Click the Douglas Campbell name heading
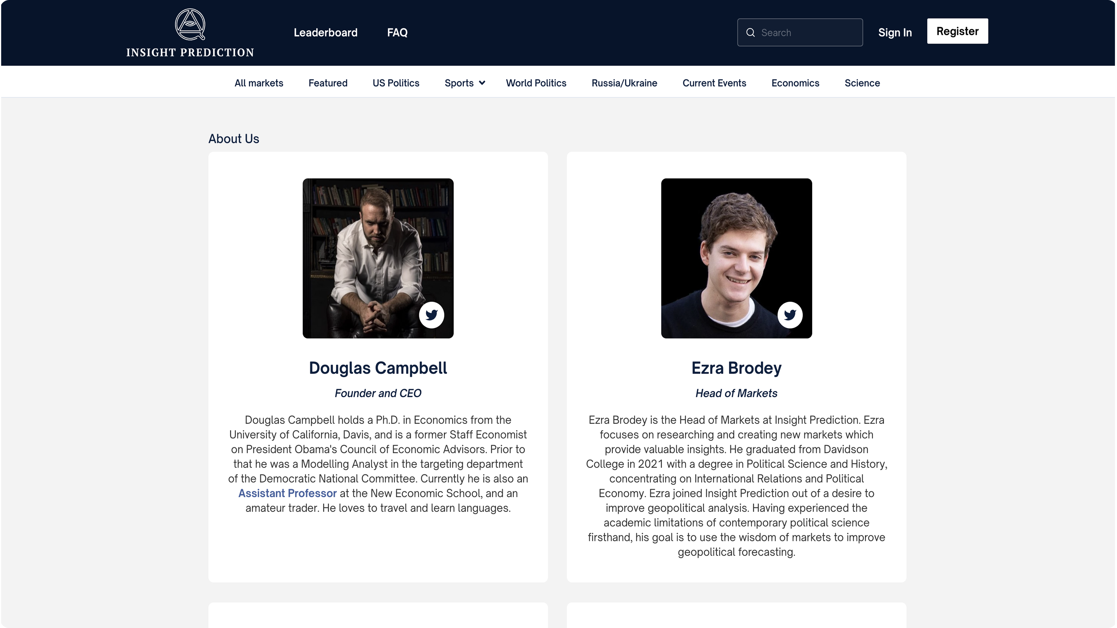The height and width of the screenshot is (628, 1117). [x=378, y=368]
